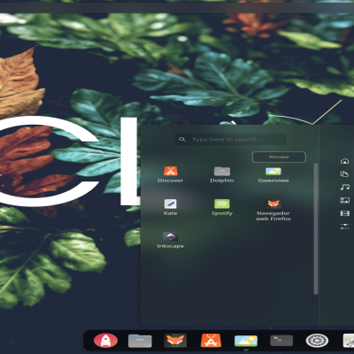
Task: Open the Music folder sidebar icon
Action: click(x=344, y=187)
